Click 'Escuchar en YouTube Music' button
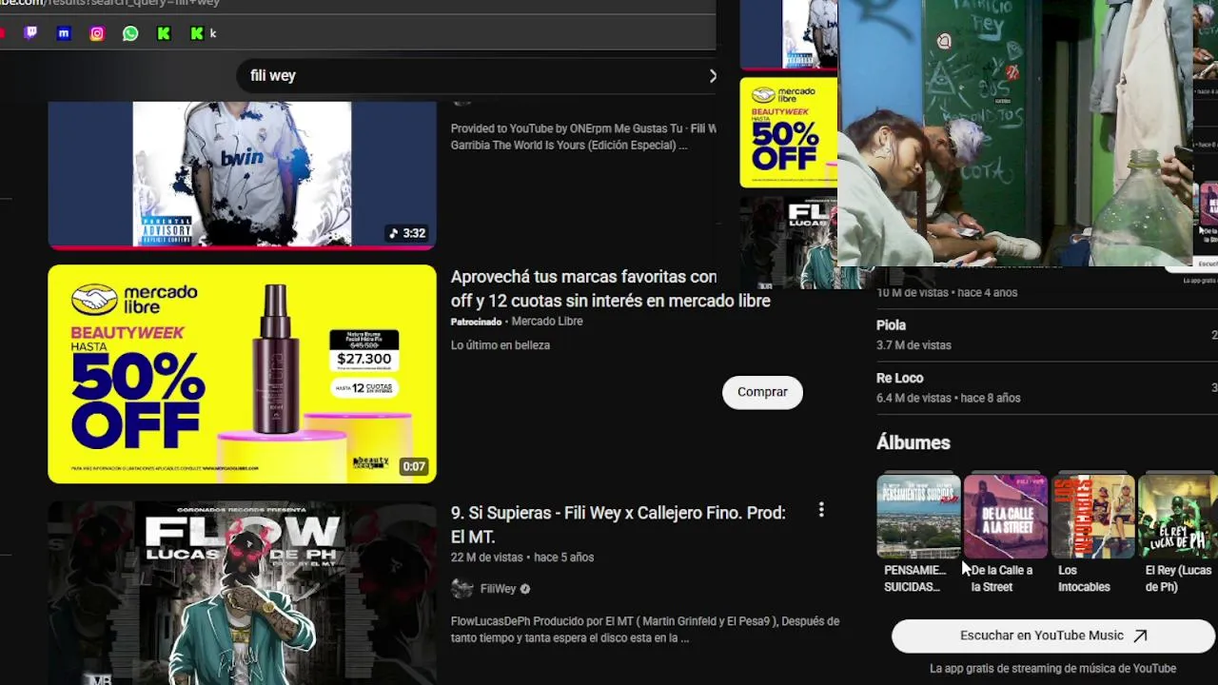The width and height of the screenshot is (1218, 685). 1053,636
